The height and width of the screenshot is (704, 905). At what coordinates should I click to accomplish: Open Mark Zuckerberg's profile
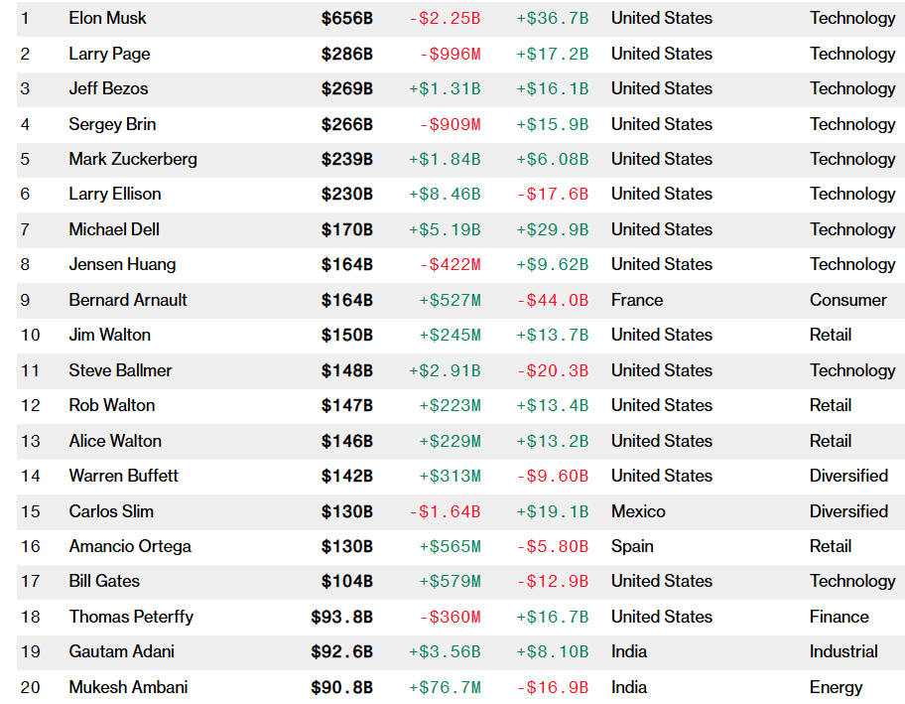[133, 159]
